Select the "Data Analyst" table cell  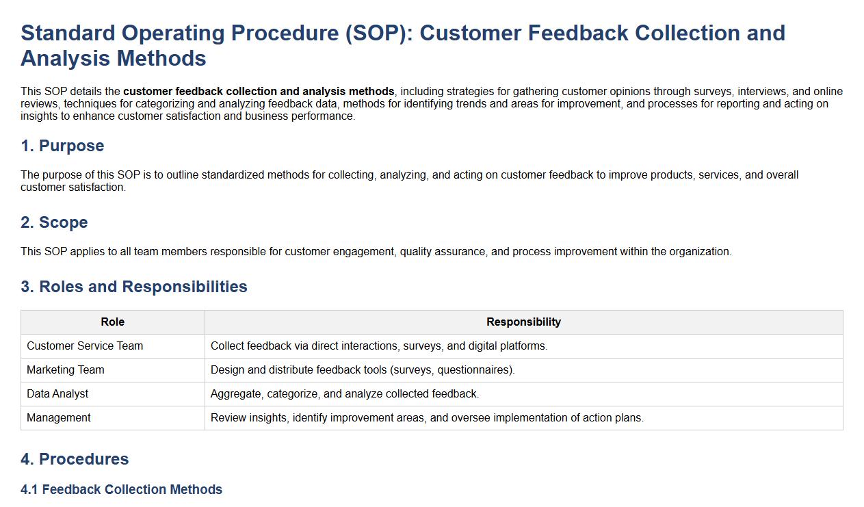[x=57, y=394]
